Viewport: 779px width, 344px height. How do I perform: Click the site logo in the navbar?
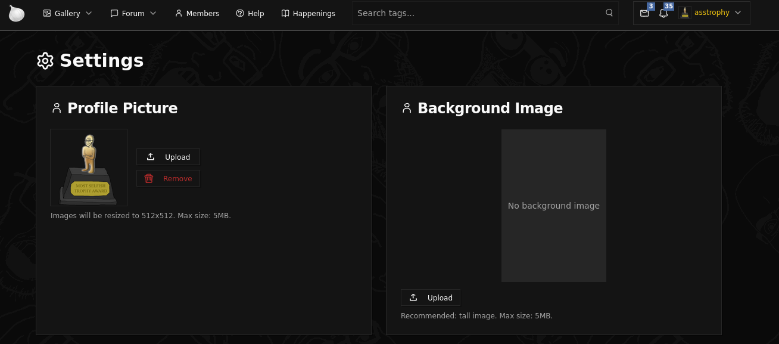coord(17,13)
